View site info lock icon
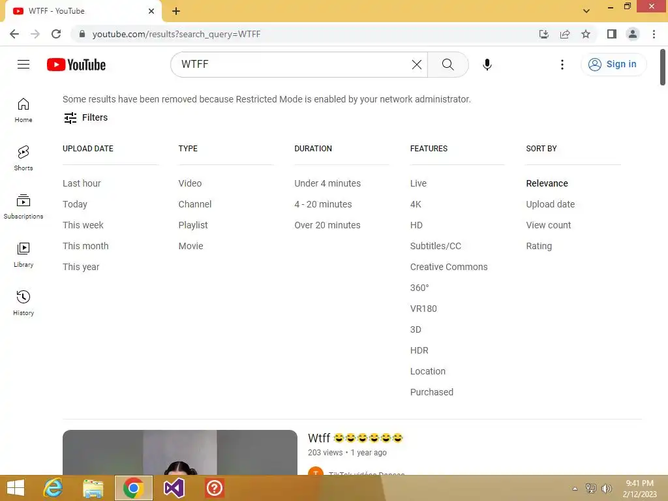 82,34
